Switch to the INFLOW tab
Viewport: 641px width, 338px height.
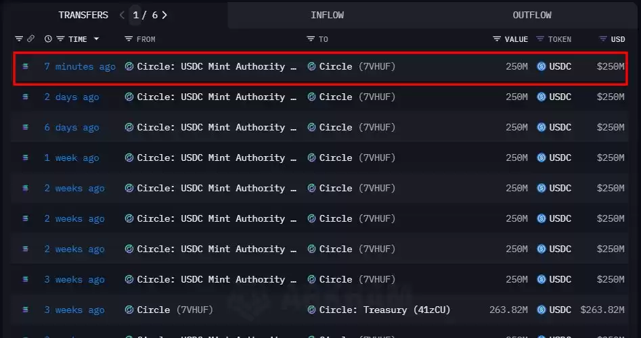click(327, 15)
